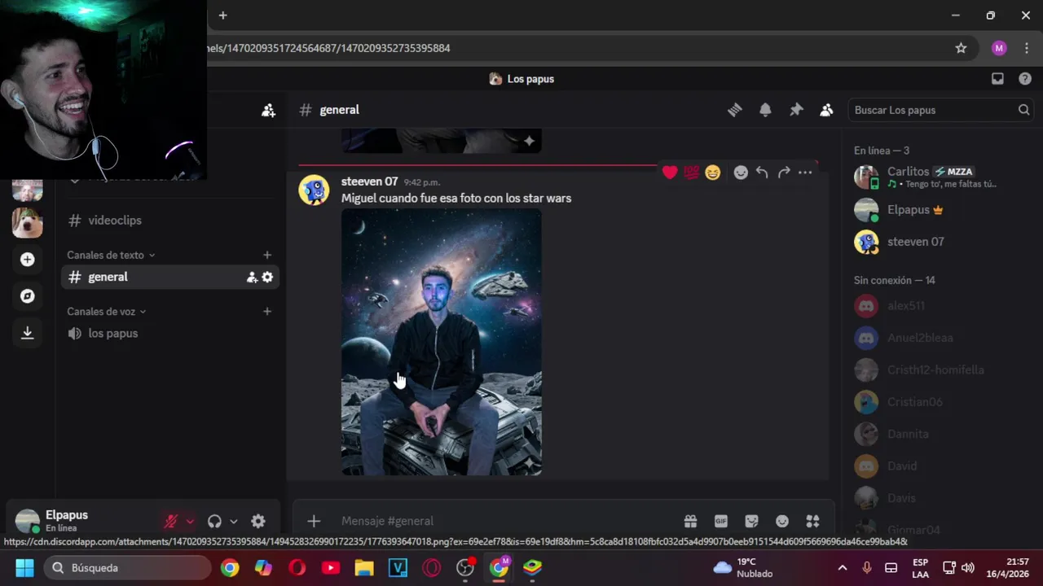Click the Mensaje #general input field
The width and height of the screenshot is (1043, 586).
[505, 521]
